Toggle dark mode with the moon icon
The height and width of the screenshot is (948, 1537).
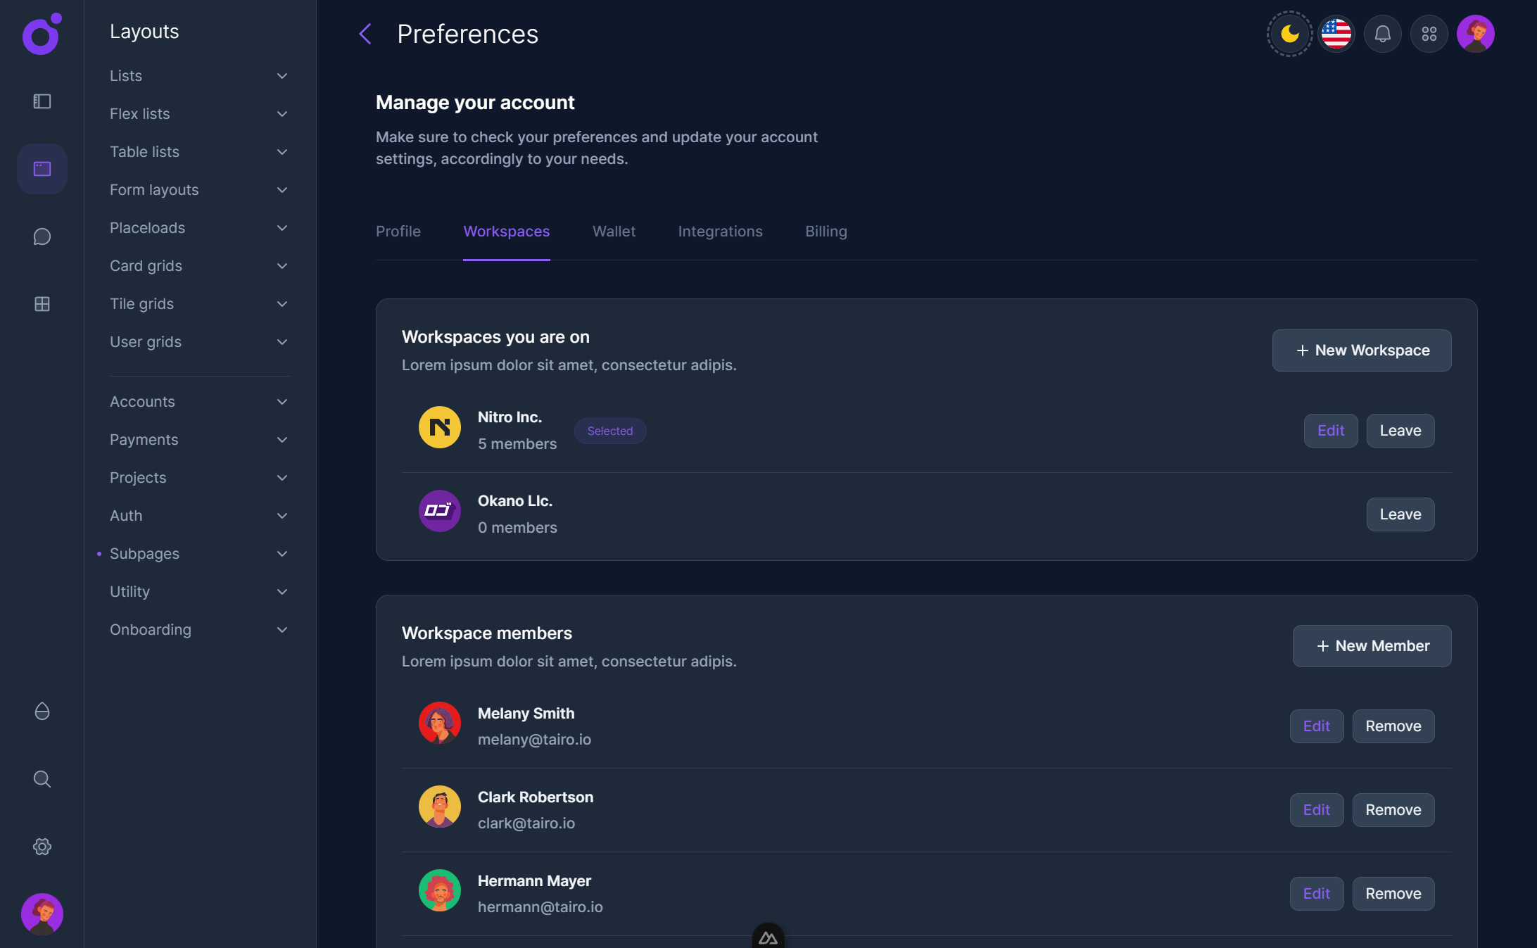click(1289, 33)
